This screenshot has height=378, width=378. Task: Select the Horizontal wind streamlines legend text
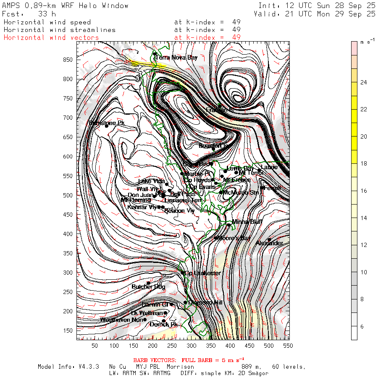tap(55, 30)
